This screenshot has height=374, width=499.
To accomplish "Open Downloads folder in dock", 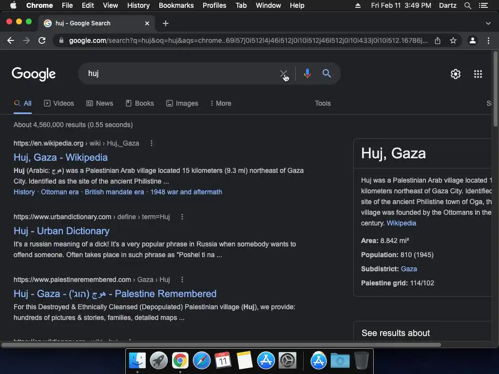I will point(340,361).
